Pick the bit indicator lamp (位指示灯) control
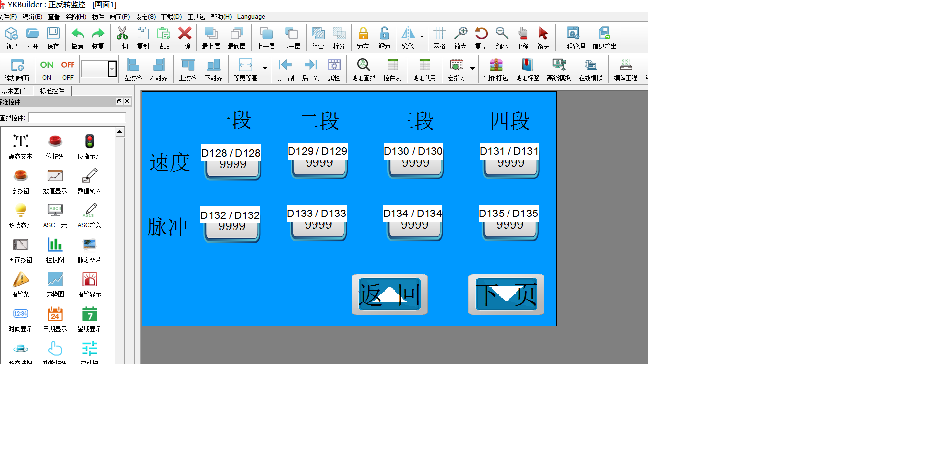The image size is (938, 464). tap(89, 146)
